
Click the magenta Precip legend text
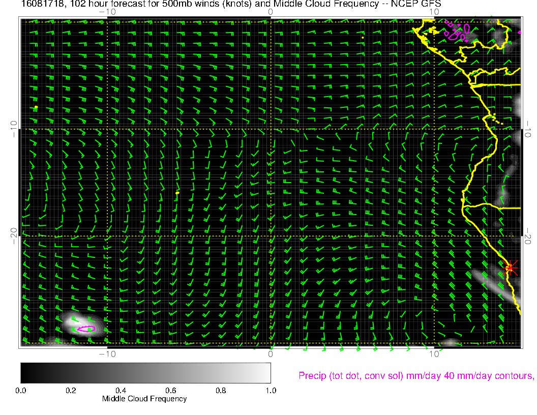tap(415, 376)
